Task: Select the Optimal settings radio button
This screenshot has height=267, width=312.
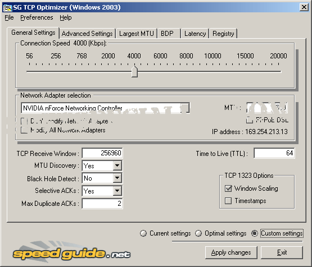Action: pyautogui.click(x=198, y=233)
